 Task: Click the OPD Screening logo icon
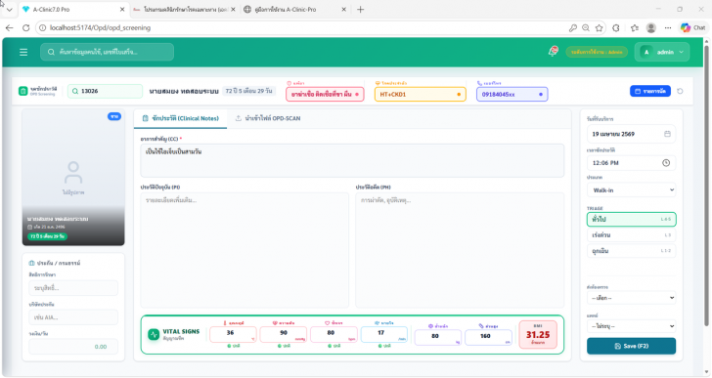[x=22, y=91]
